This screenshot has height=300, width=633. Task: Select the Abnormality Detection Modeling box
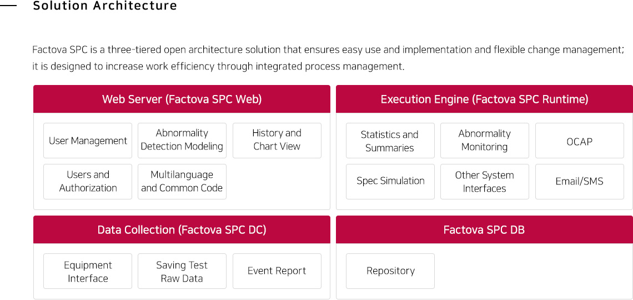pyautogui.click(x=182, y=140)
